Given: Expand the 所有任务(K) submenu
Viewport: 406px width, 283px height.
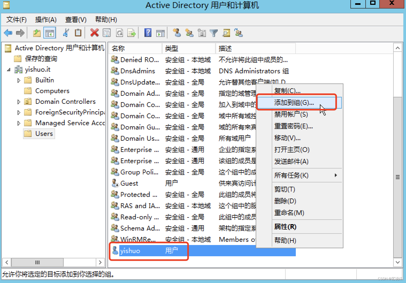Looking at the screenshot, I should pyautogui.click(x=300, y=175).
